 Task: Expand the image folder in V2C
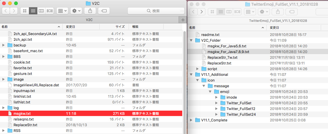click(3, 79)
